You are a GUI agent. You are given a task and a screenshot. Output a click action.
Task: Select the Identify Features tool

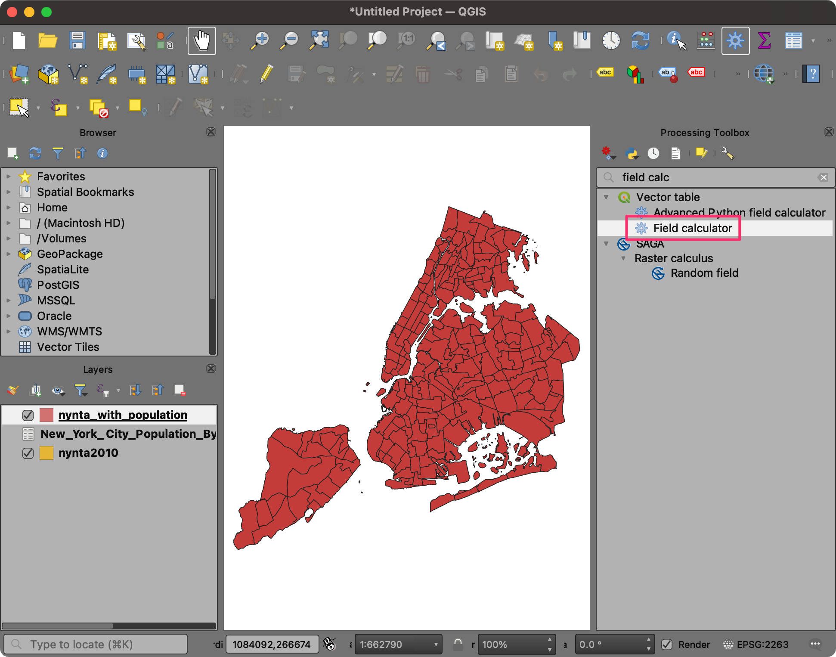[676, 41]
